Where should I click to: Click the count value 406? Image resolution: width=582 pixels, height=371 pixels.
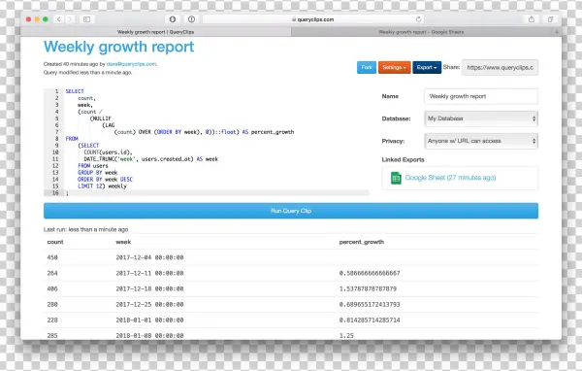[x=52, y=288]
